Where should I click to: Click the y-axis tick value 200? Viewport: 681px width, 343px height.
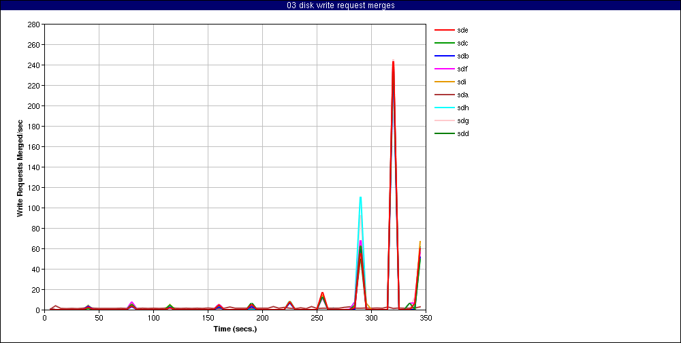pos(35,106)
